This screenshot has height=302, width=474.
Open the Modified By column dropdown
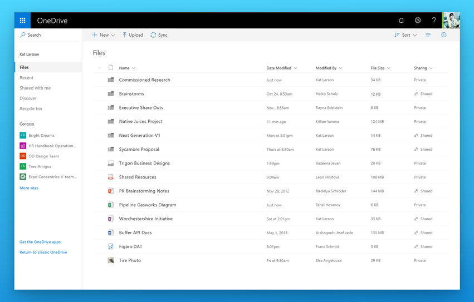click(329, 68)
